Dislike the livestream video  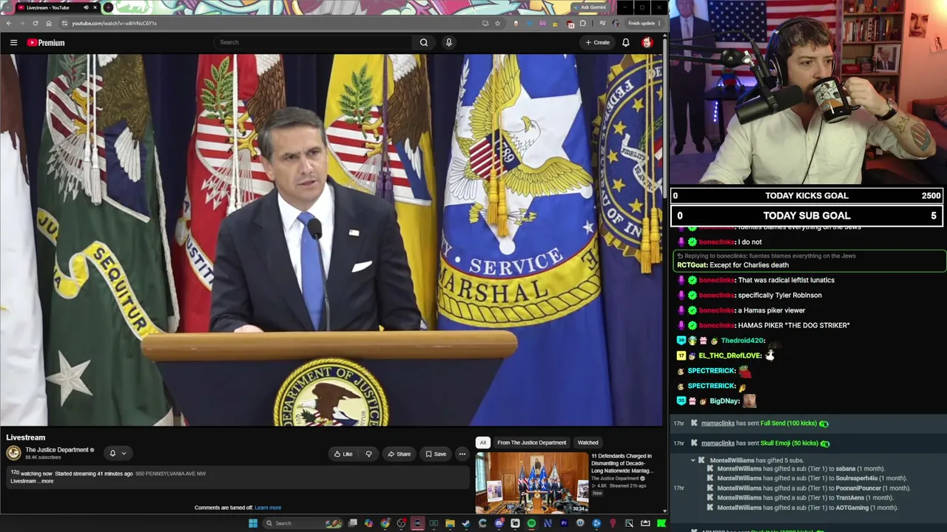(x=368, y=454)
